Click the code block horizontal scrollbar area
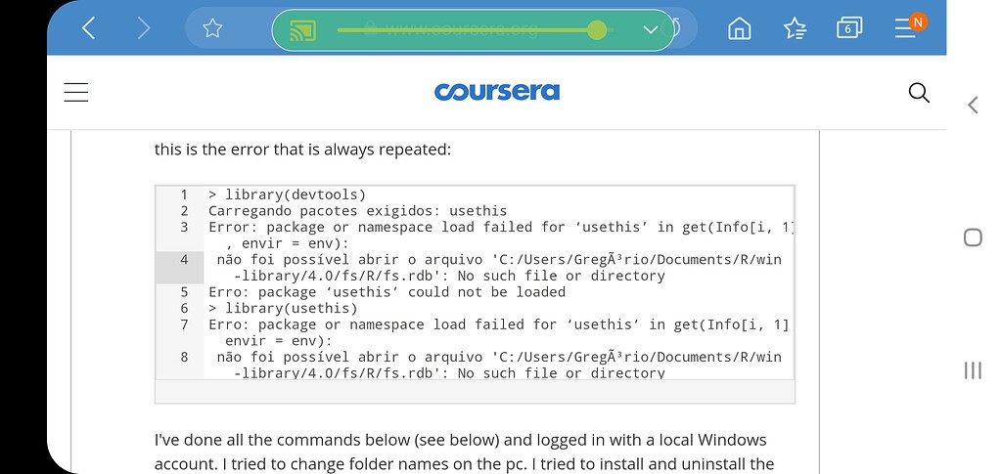The width and height of the screenshot is (1002, 474). coord(475,391)
